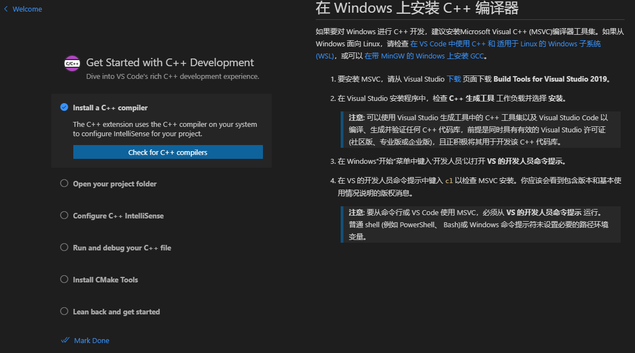Click the C/C++ extension logo icon
635x353 pixels.
(72, 63)
